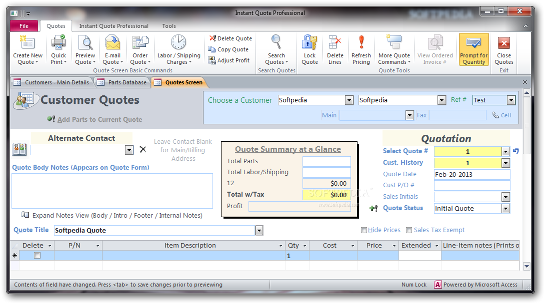Click the undo arrow beside Select Quote #
This screenshot has width=545, height=304.
(x=516, y=151)
